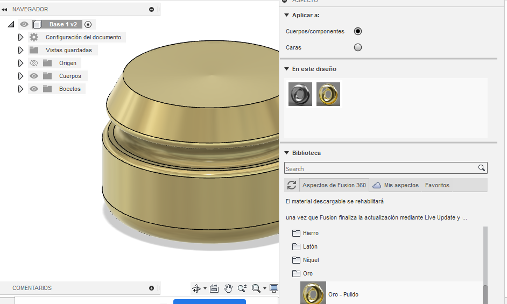Click the Origen folder icon
Viewport: 507px width, 304px height.
47,63
